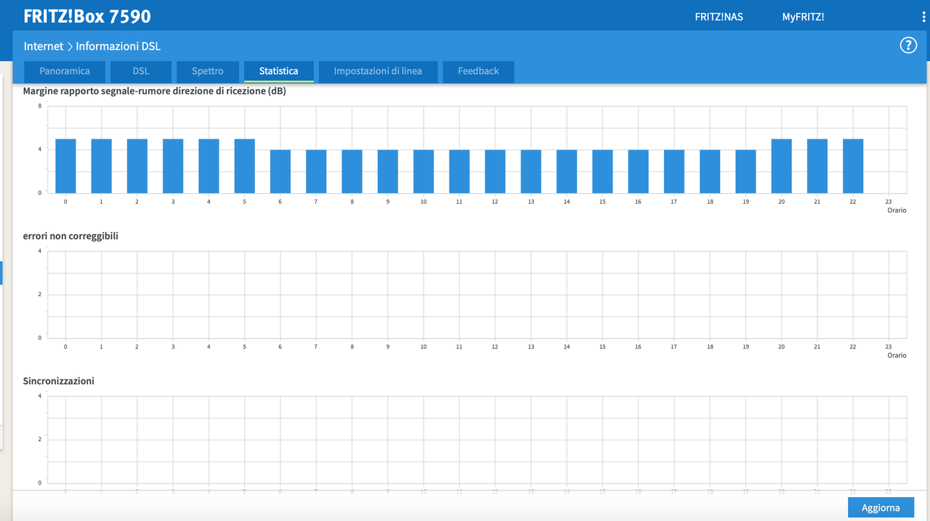Click the signal-noise bar for hour 22
The height and width of the screenshot is (521, 930).
coord(853,166)
